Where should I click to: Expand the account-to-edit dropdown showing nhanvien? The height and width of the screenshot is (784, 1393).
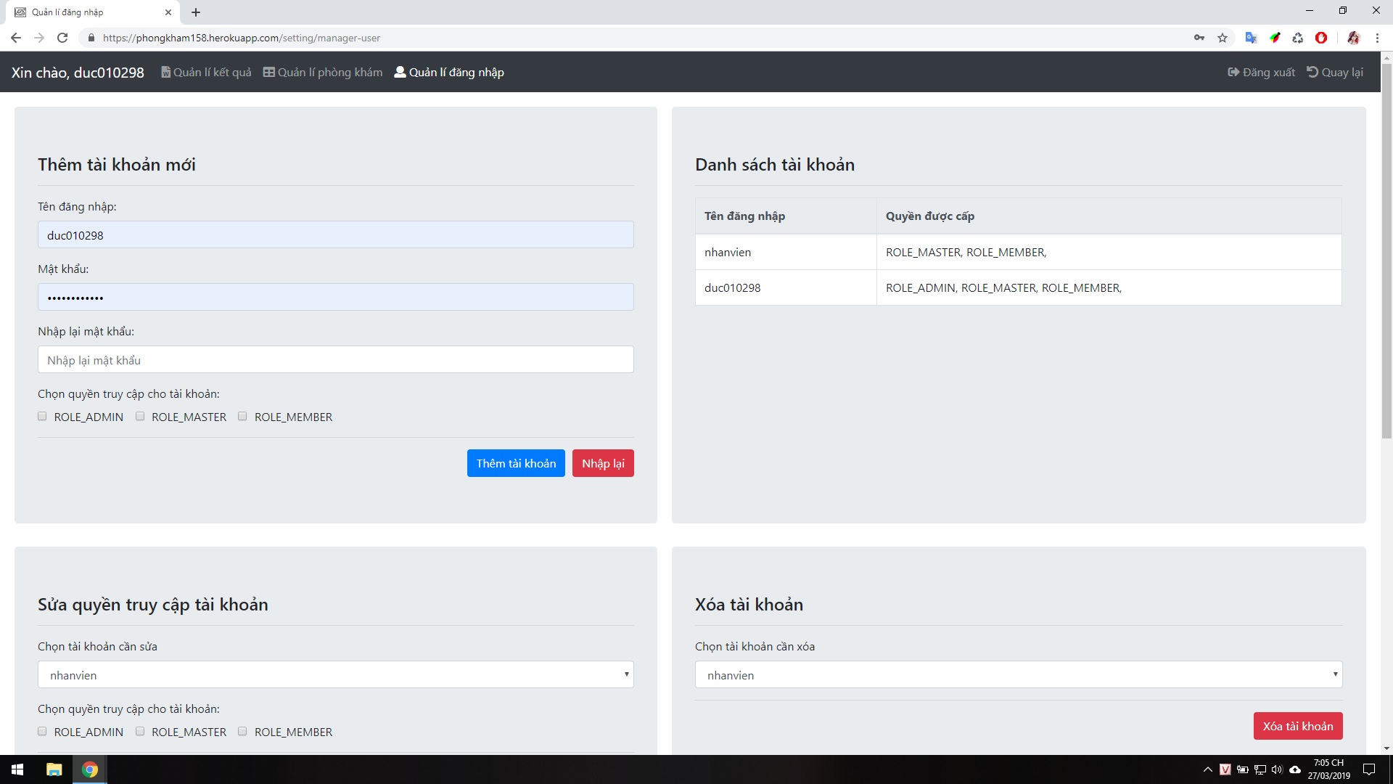click(335, 675)
